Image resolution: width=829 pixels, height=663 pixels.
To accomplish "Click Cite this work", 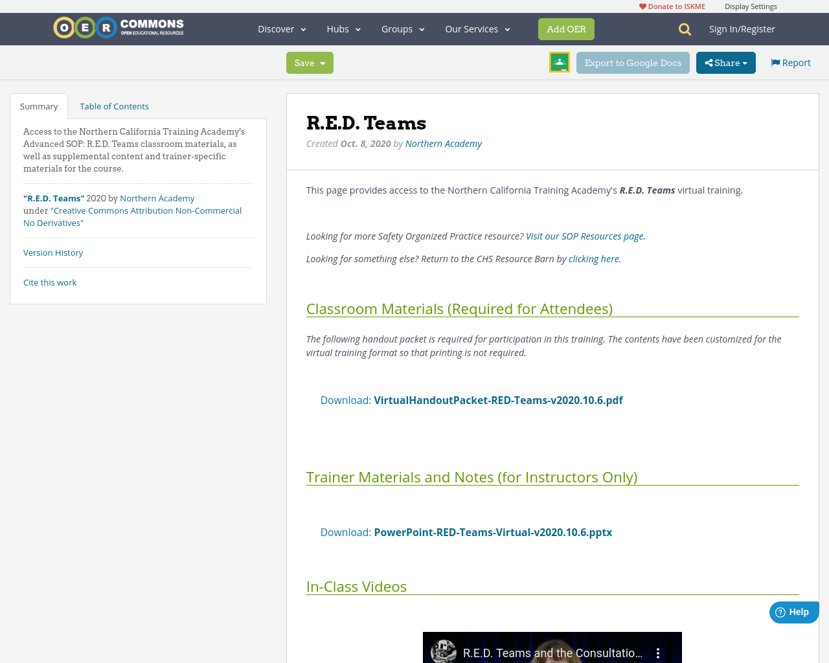I will pyautogui.click(x=50, y=281).
